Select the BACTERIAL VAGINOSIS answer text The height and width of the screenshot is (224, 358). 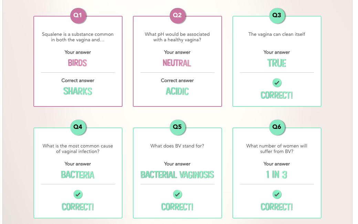click(177, 175)
